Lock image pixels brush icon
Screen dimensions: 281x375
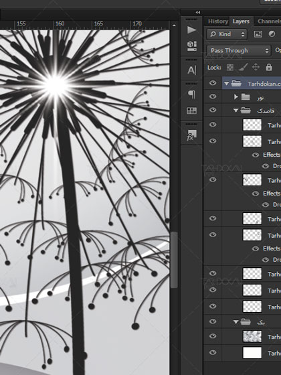(243, 68)
